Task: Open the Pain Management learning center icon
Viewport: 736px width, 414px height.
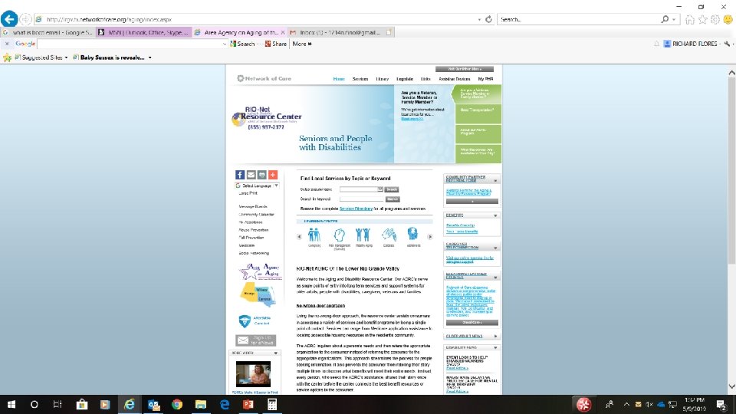Action: pyautogui.click(x=340, y=235)
